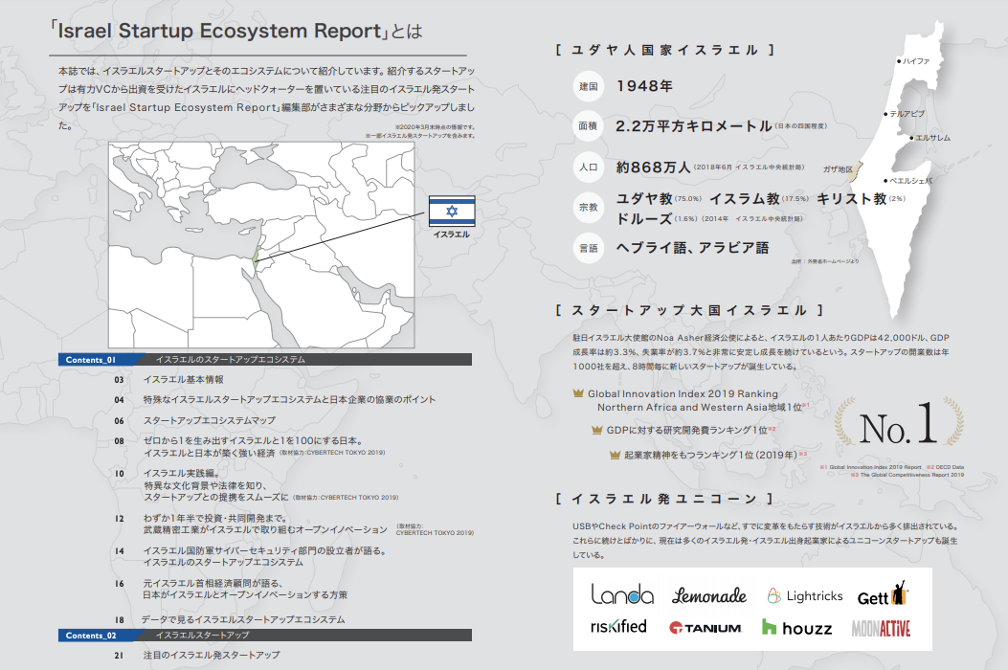Click the キリスト教 religion text
The height and width of the screenshot is (670, 1008).
point(852,199)
